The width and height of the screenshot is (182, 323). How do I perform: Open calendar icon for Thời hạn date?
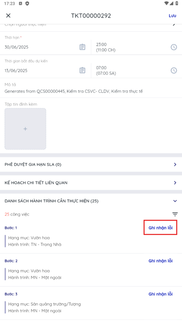pos(82,47)
